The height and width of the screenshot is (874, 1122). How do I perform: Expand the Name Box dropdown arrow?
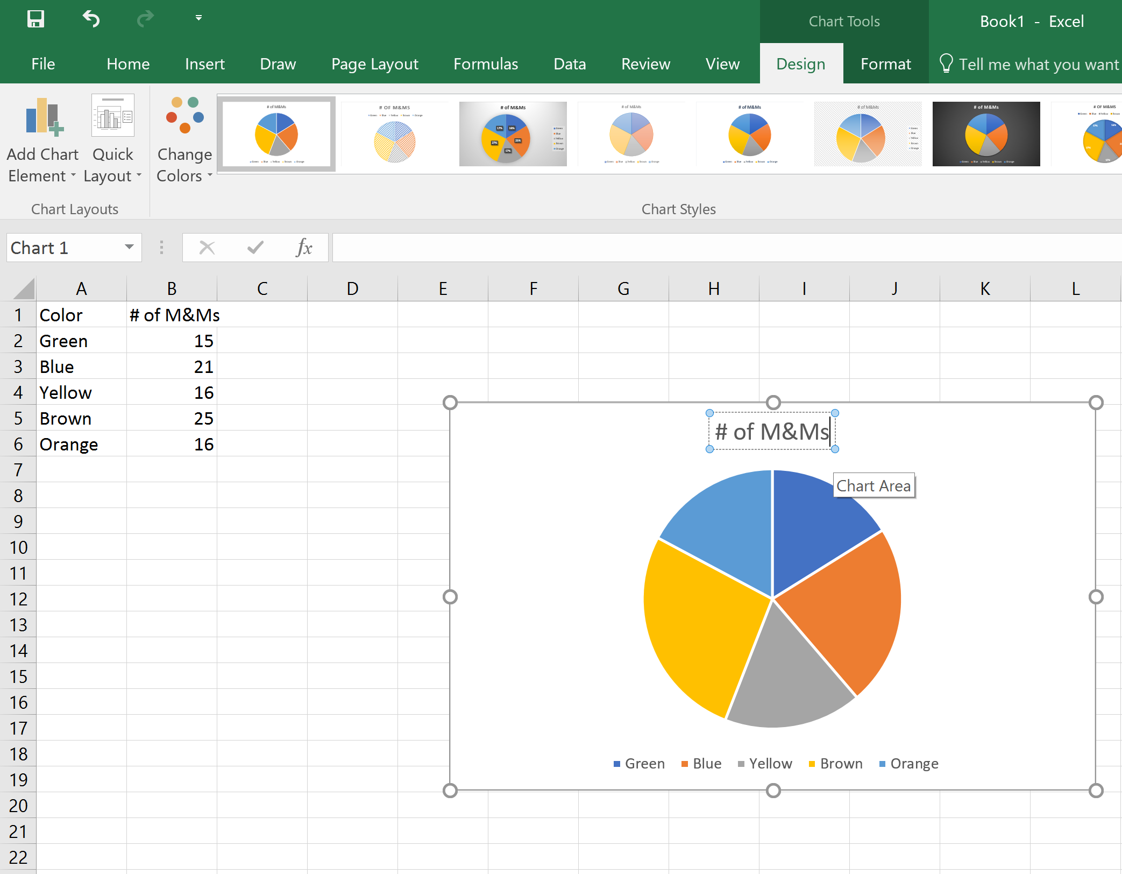point(129,247)
